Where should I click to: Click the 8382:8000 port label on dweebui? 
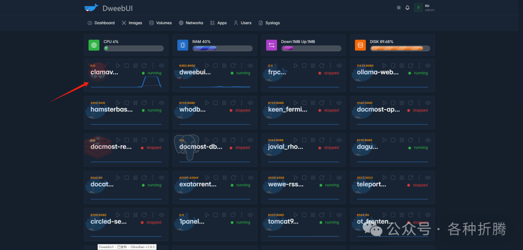[187, 66]
